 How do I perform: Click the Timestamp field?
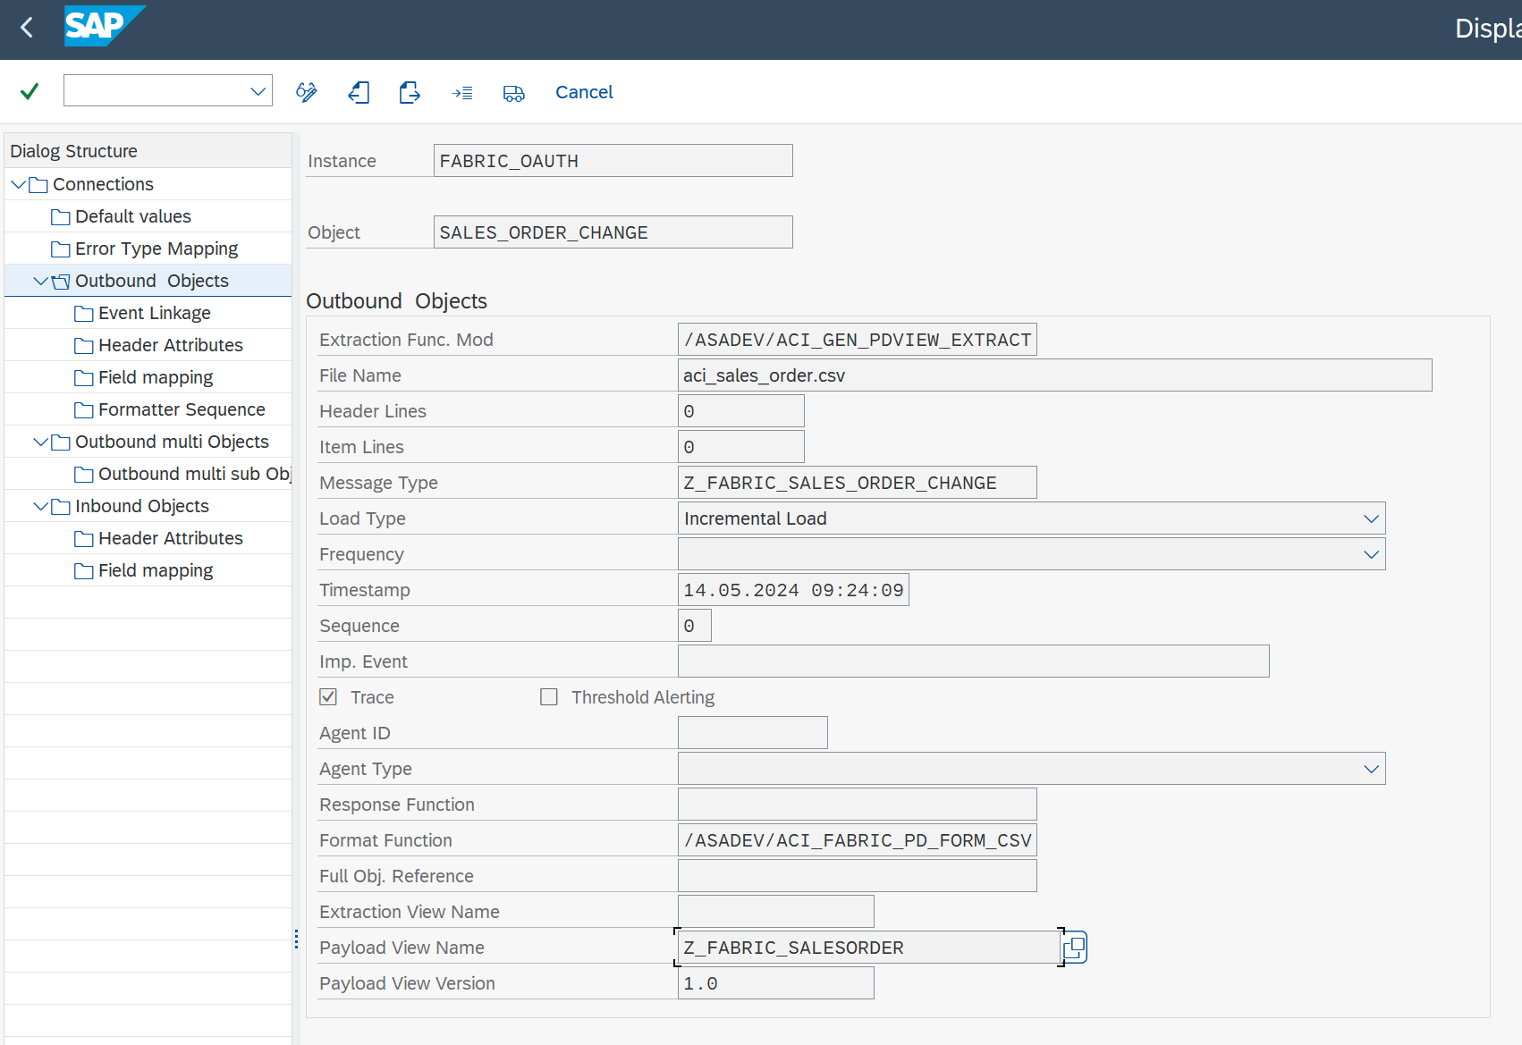[793, 590]
